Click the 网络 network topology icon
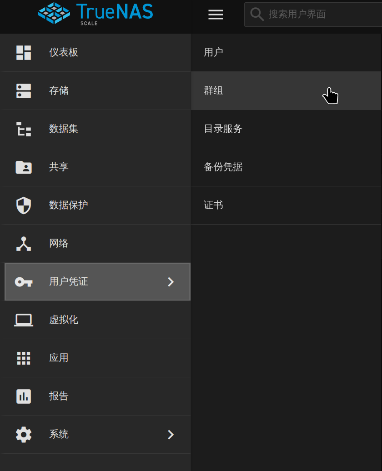The image size is (382, 471). (x=24, y=243)
